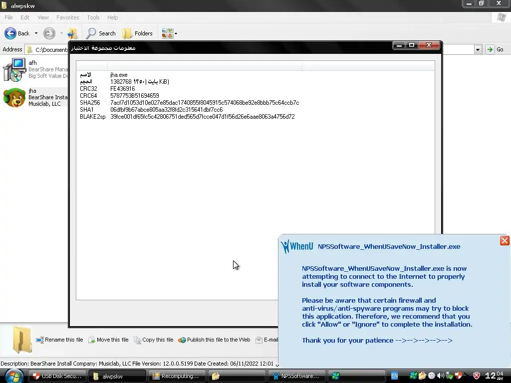Click the jha.exe name value
This screenshot has width=511, height=383.
[119, 75]
